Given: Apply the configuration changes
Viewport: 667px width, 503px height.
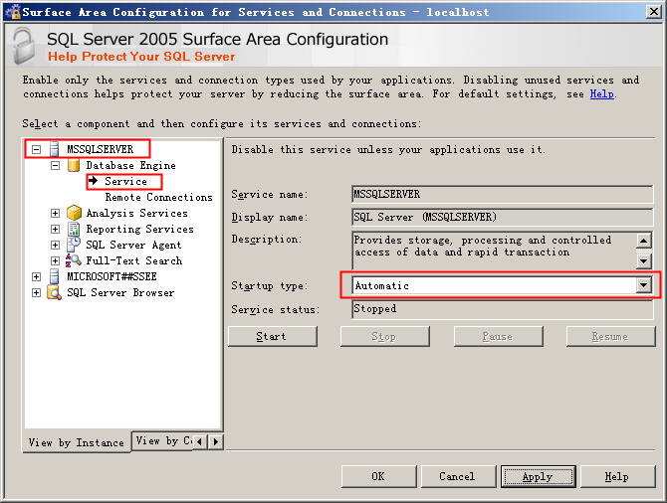Looking at the screenshot, I should (539, 476).
